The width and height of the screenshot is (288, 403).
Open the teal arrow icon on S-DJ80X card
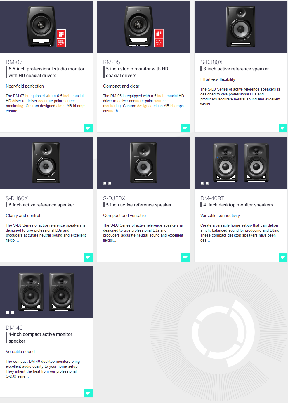[283, 128]
